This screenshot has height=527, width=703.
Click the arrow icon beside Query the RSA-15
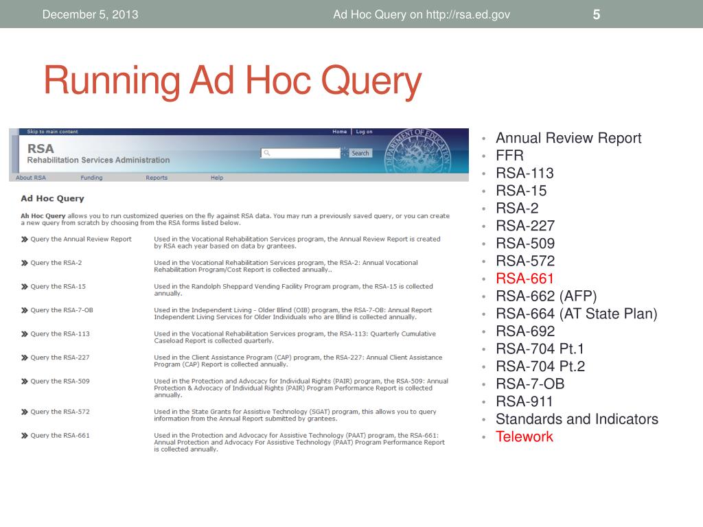25,287
